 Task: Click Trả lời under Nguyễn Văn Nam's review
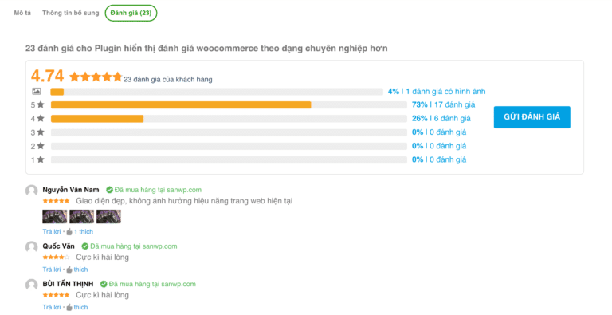pyautogui.click(x=52, y=232)
